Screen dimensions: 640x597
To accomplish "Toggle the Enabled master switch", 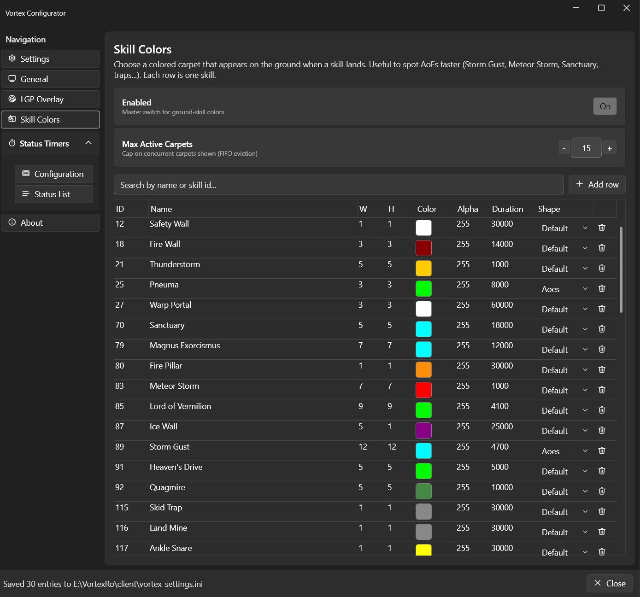I will (x=605, y=106).
